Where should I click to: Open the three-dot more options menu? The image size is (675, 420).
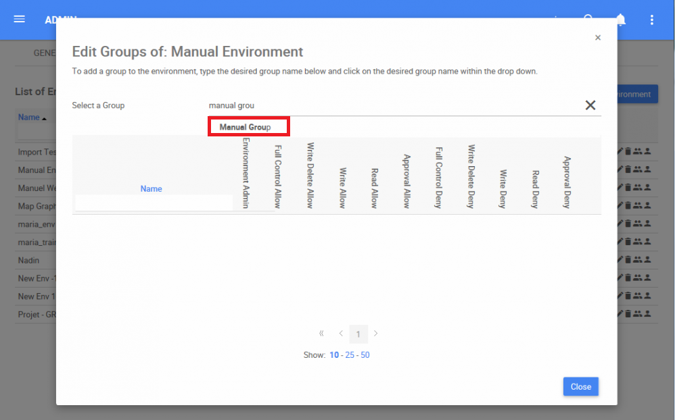click(x=652, y=20)
